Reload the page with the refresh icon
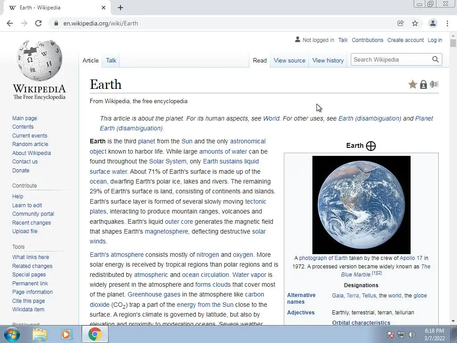Screen dimensions: 457x343 pos(38,23)
